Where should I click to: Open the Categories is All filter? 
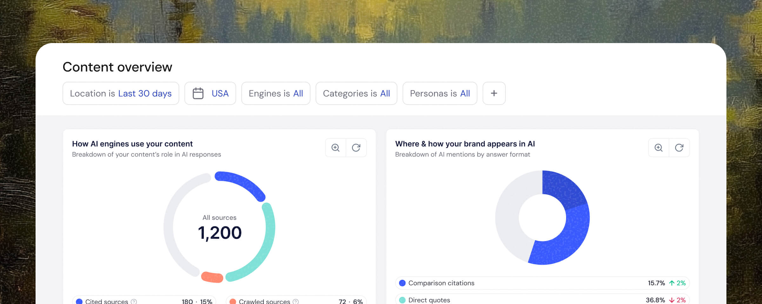356,93
